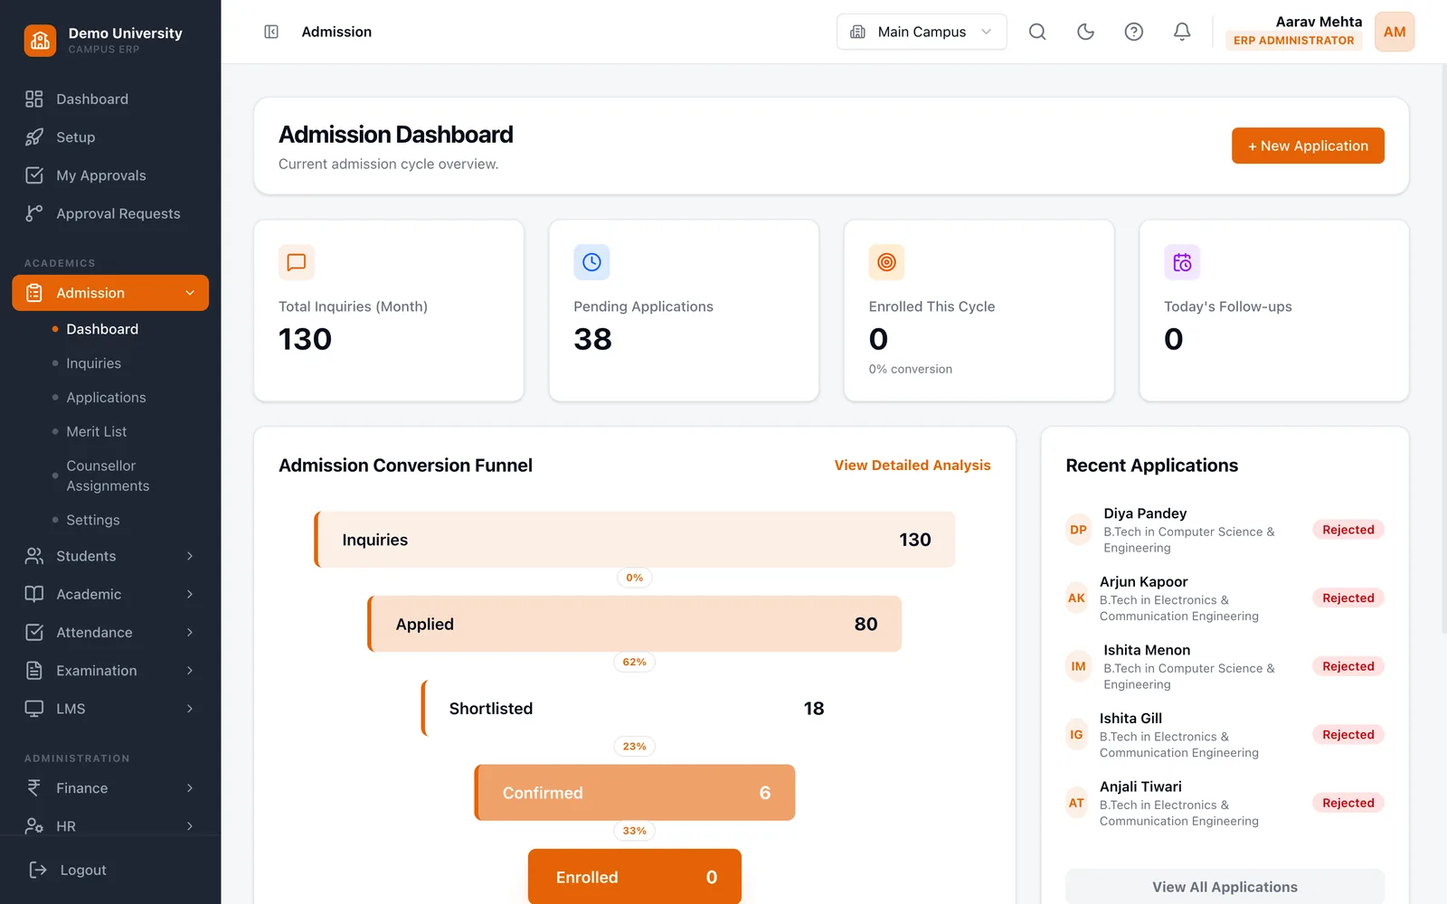The height and width of the screenshot is (904, 1447).
Task: Expand the Students menu chevron
Action: tap(190, 556)
